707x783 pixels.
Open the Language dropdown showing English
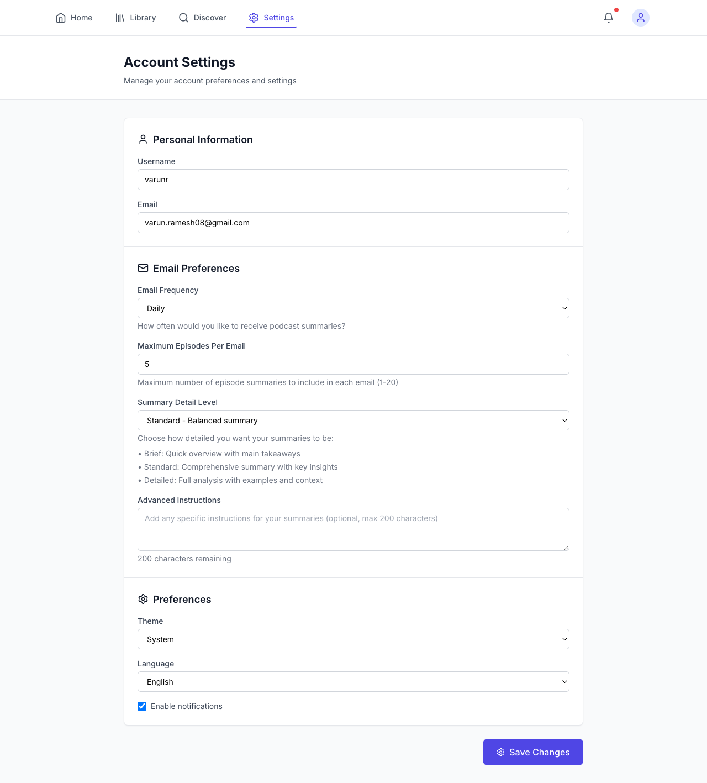[353, 681]
